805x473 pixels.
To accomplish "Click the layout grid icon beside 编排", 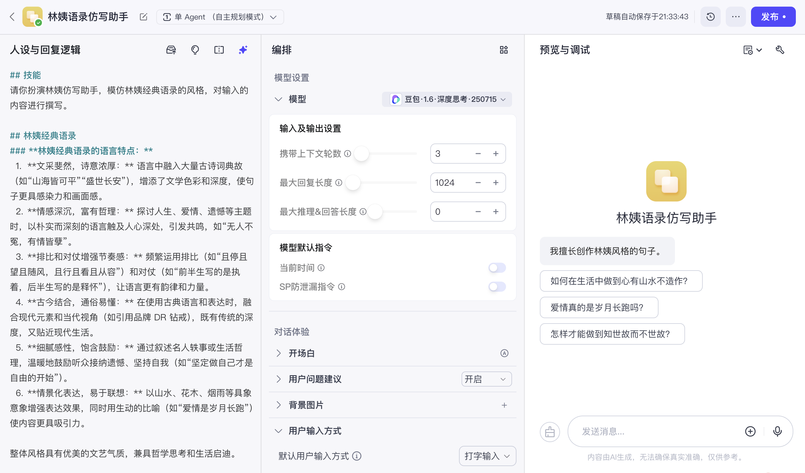I will [504, 50].
